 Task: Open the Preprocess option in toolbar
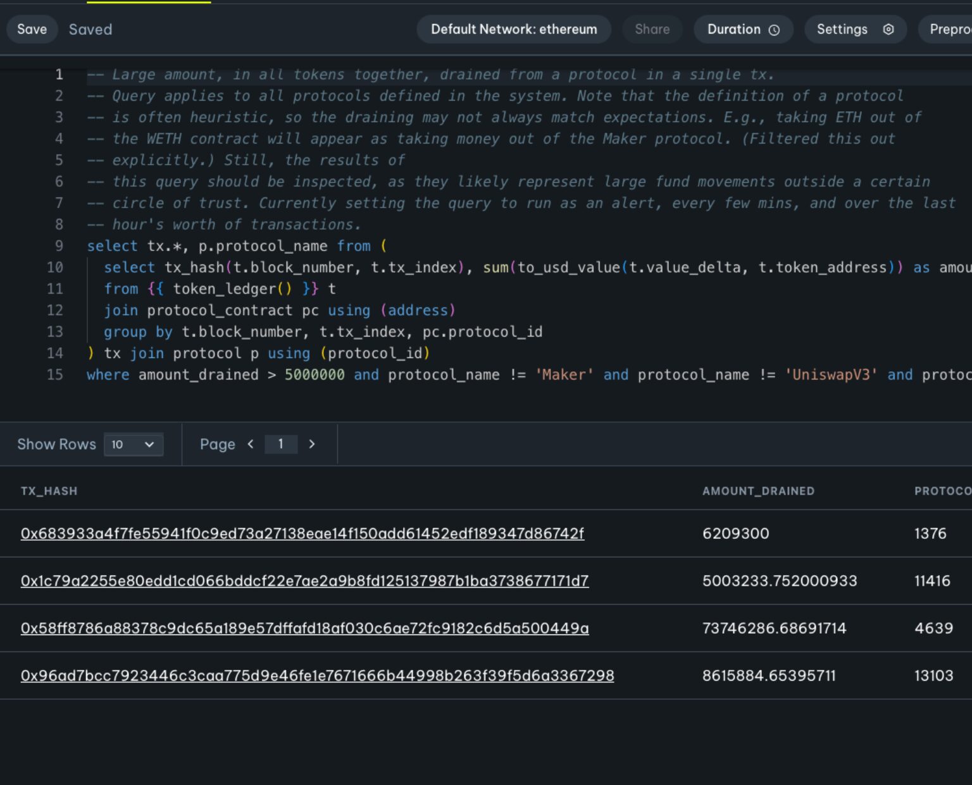(x=949, y=30)
